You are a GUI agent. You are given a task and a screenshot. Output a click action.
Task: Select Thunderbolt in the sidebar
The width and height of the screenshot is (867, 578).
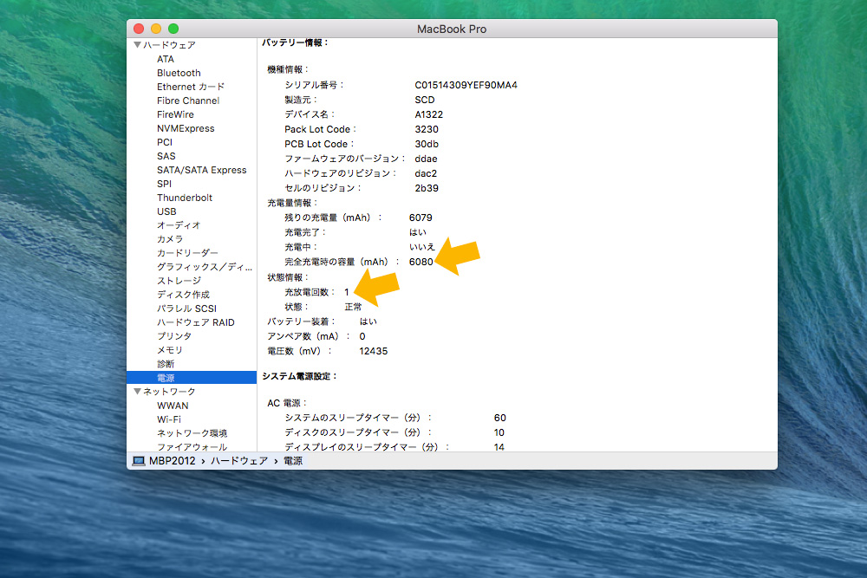184,198
